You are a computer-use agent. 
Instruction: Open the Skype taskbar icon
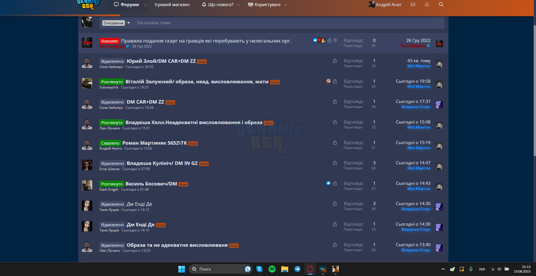pos(259,269)
